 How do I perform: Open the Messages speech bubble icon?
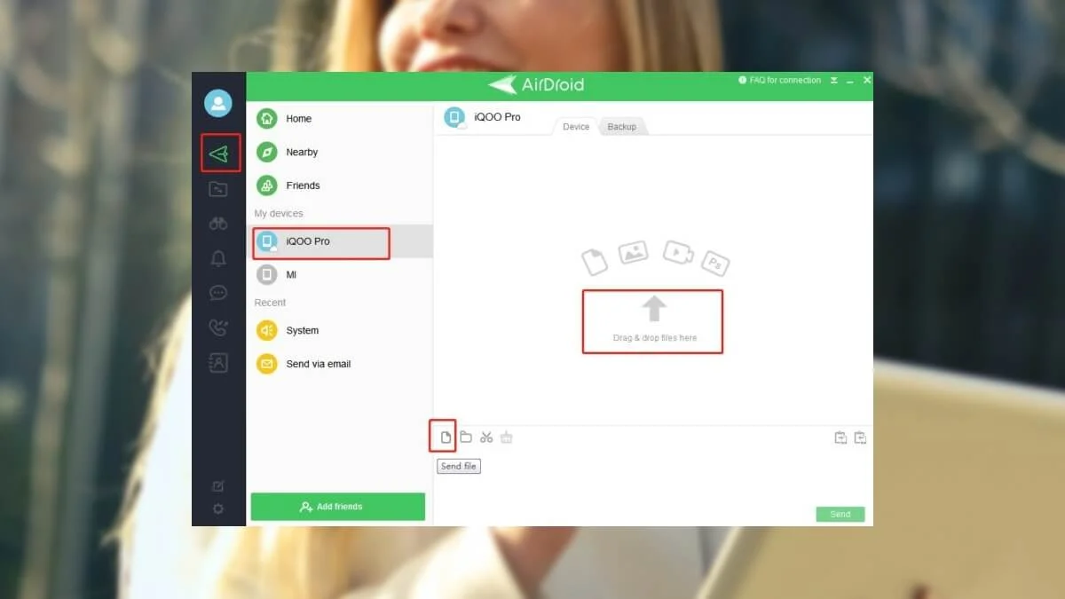point(218,293)
